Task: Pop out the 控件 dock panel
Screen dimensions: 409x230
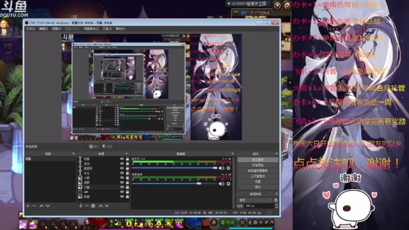Action: 276,154
